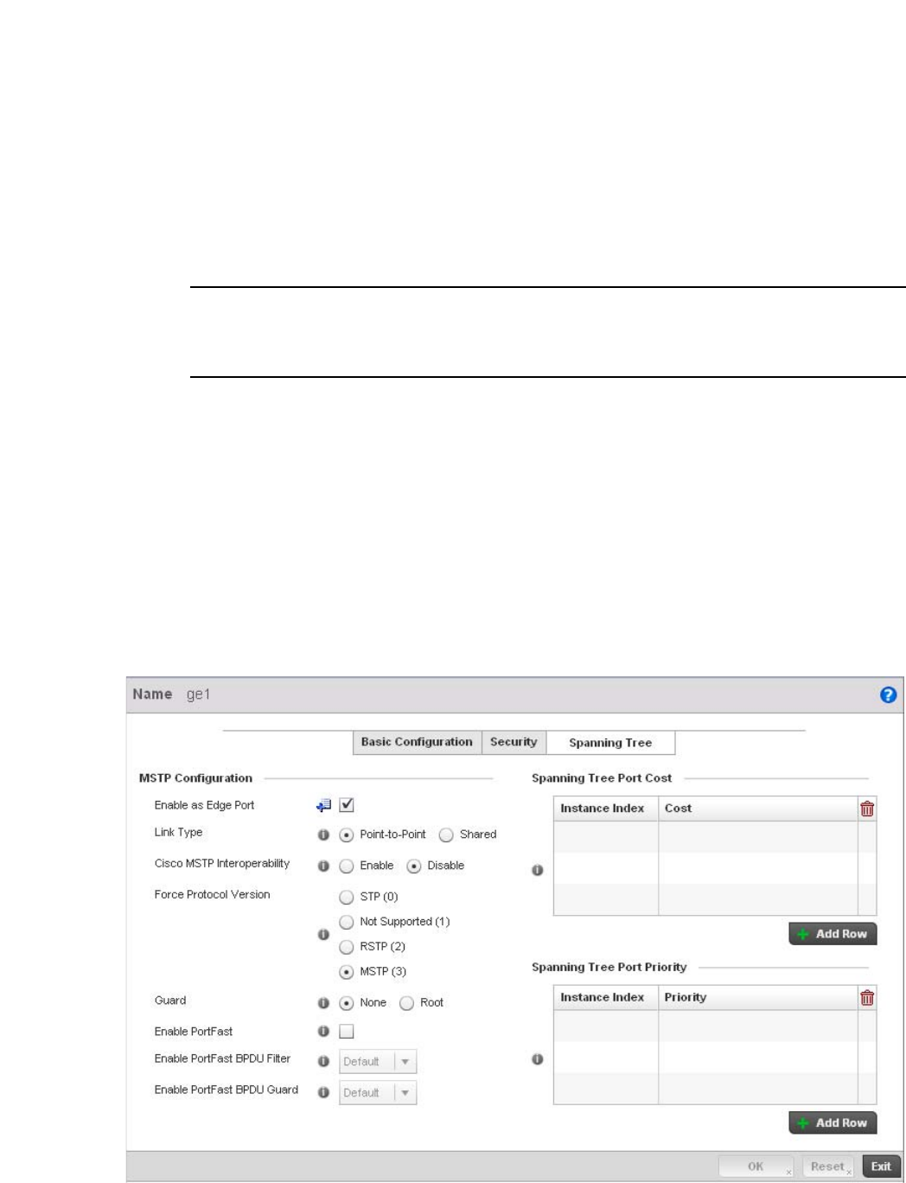Uncheck the Enable as Edge Port checkbox
Screen dimensions: 906x1183
point(347,805)
